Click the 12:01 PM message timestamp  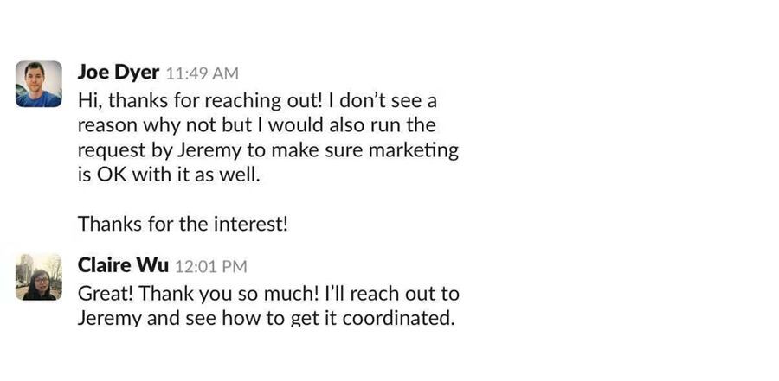tap(211, 266)
